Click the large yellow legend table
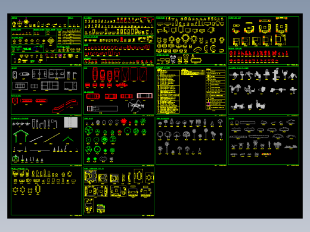 [x=168, y=92]
